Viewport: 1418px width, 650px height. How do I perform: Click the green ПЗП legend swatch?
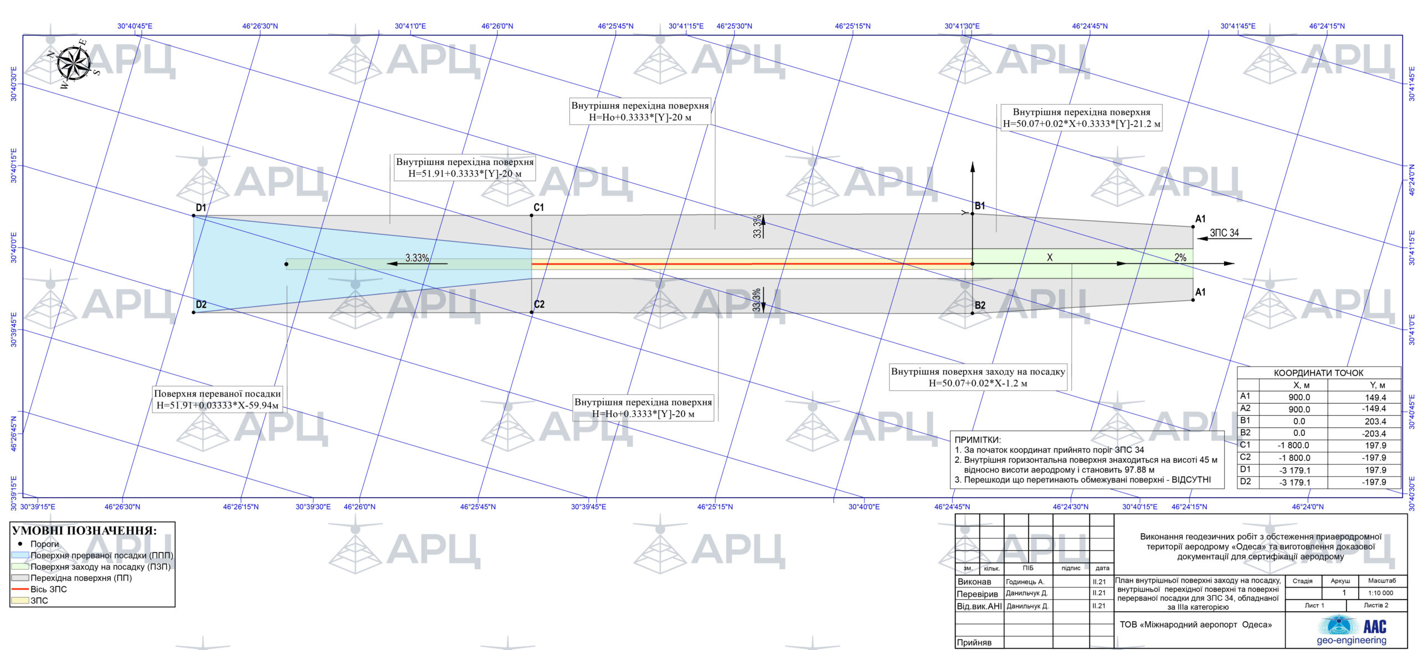coord(20,566)
